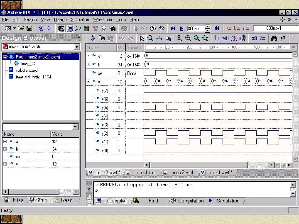The image size is (299, 224).
Task: Toggle the zoom mode magnifier tool
Action: (150, 38)
